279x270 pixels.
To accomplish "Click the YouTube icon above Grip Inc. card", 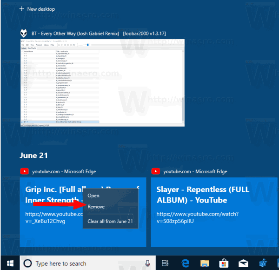I will pyautogui.click(x=24, y=171).
